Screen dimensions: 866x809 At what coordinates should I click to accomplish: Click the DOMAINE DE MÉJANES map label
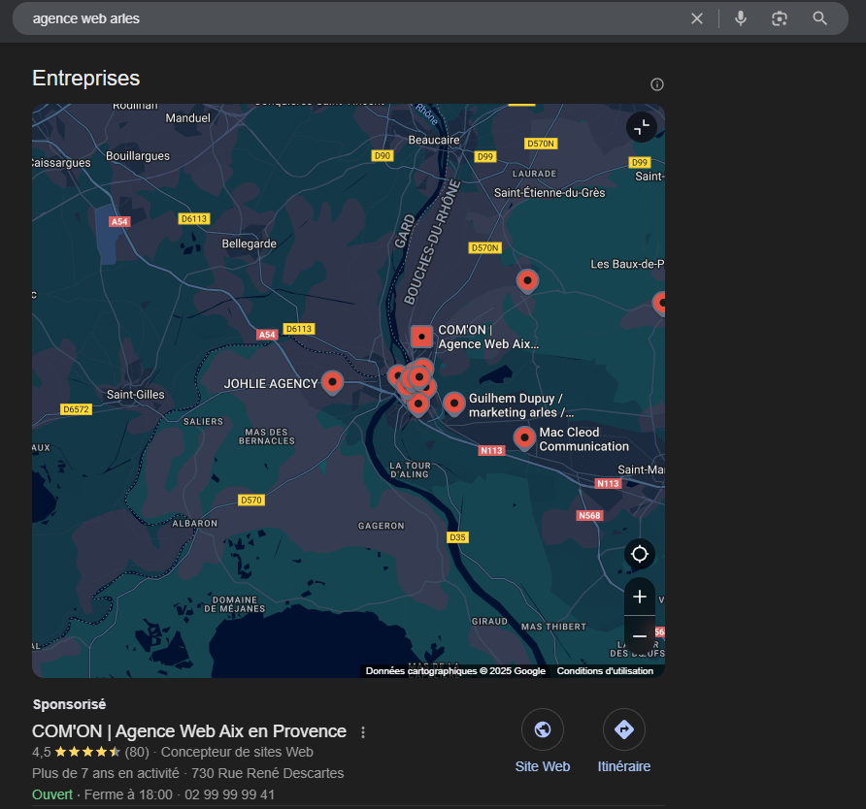235,604
